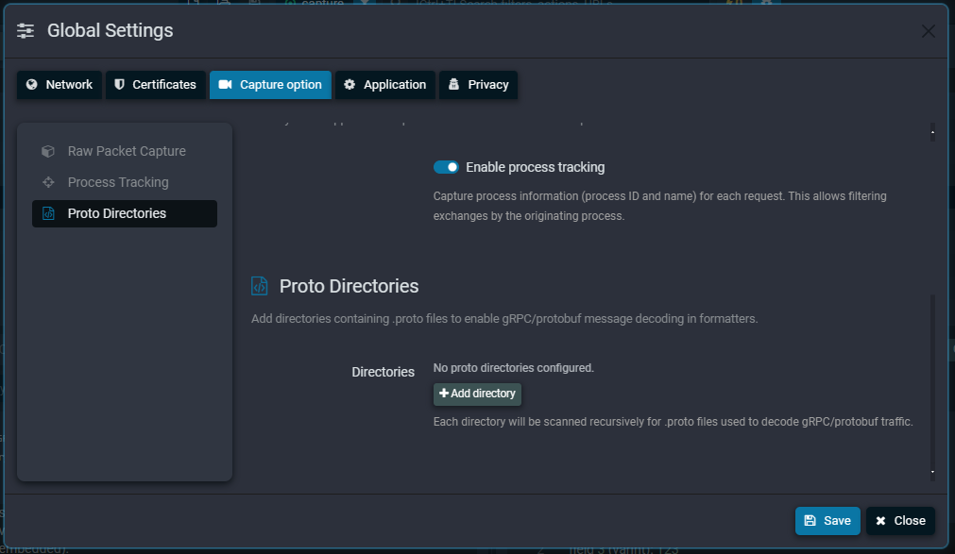The image size is (955, 554).
Task: Dismiss dialog with the Close button
Action: coord(900,520)
